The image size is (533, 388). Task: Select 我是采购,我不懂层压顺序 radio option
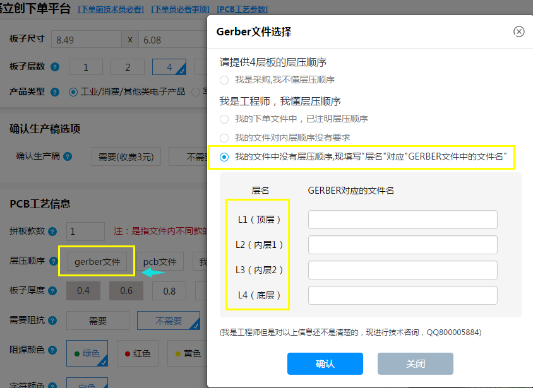click(x=224, y=80)
